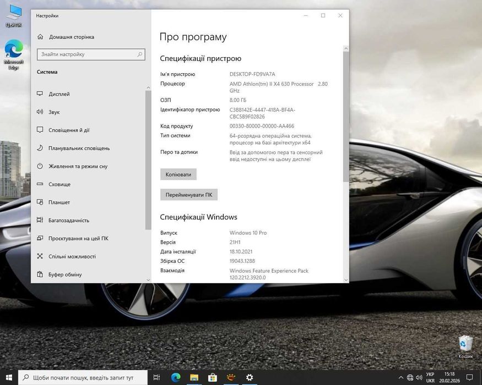
Task: Open the Windows Start menu
Action: 9,377
